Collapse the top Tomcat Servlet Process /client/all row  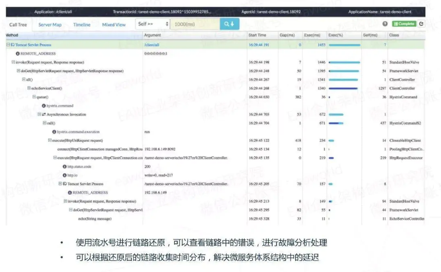click(8, 45)
